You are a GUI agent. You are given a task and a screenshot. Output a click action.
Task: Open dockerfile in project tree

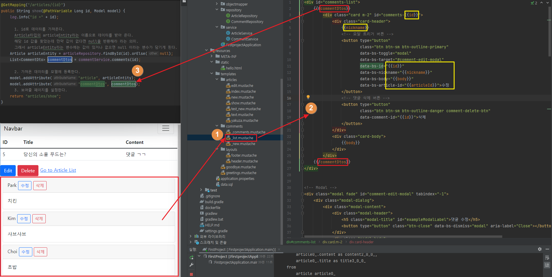click(210, 208)
